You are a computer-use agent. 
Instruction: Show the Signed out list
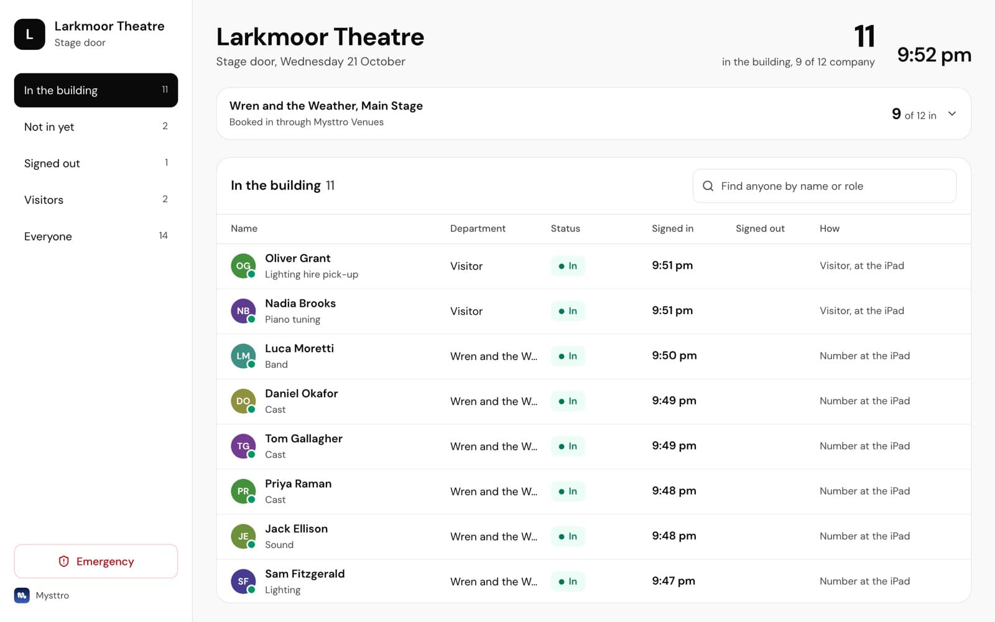[x=96, y=163]
